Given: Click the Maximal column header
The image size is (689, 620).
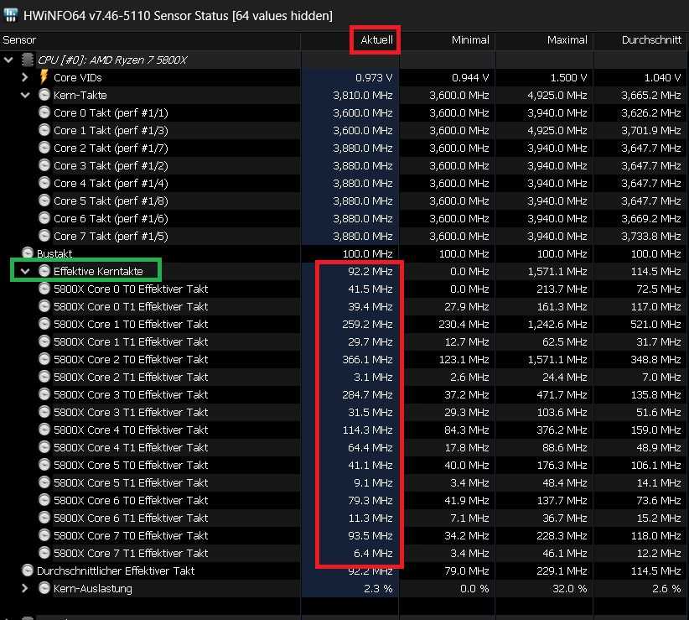Looking at the screenshot, I should coord(567,40).
